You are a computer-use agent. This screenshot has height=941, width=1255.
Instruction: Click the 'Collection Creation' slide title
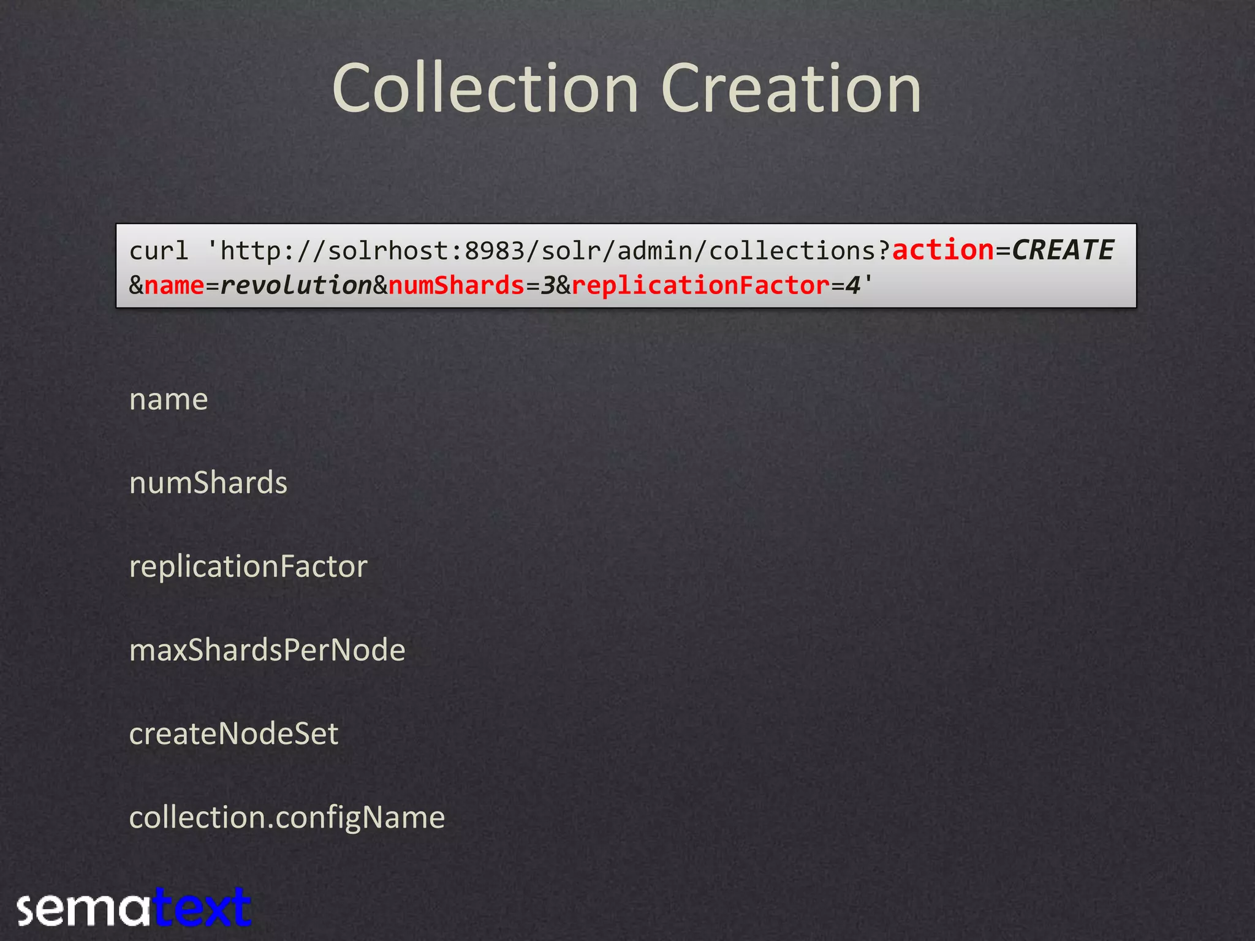pos(627,89)
